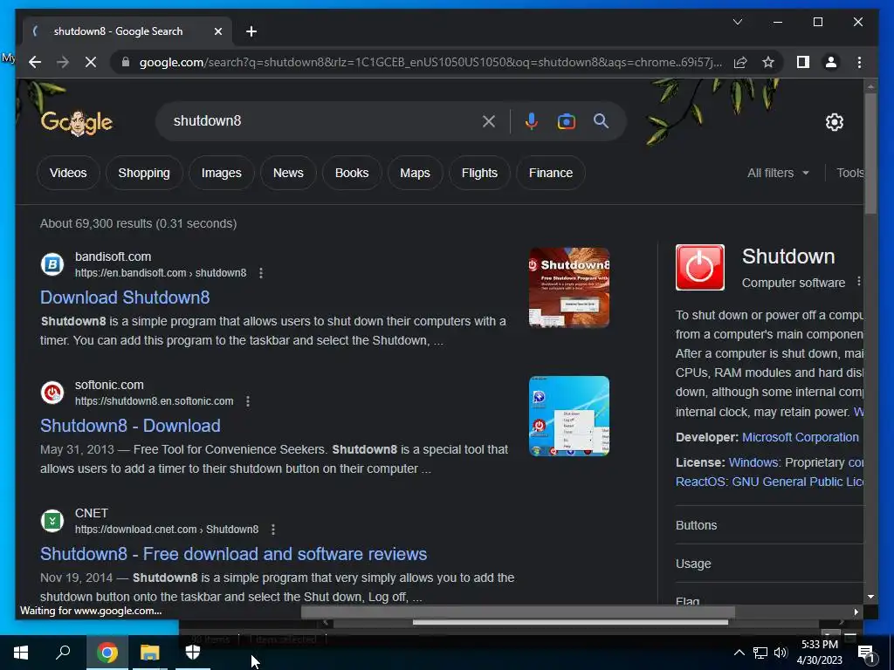
Task: Open the Download Shutdown8 bandisoft link
Action: pyautogui.click(x=125, y=297)
